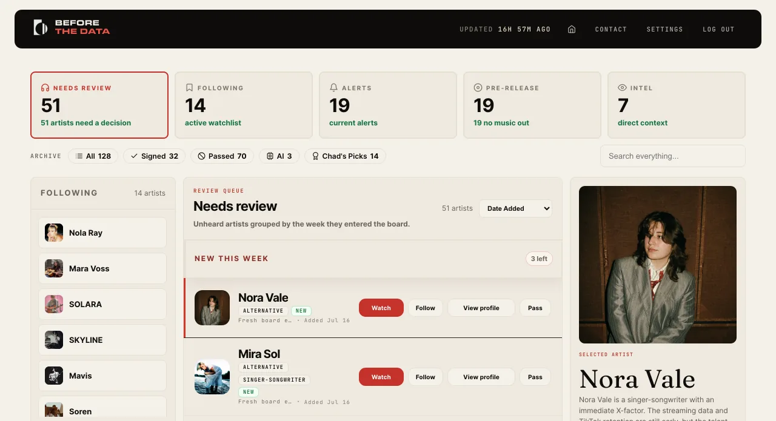Open Nora Vale's large selected artist photo
The height and width of the screenshot is (421, 776).
point(658,265)
